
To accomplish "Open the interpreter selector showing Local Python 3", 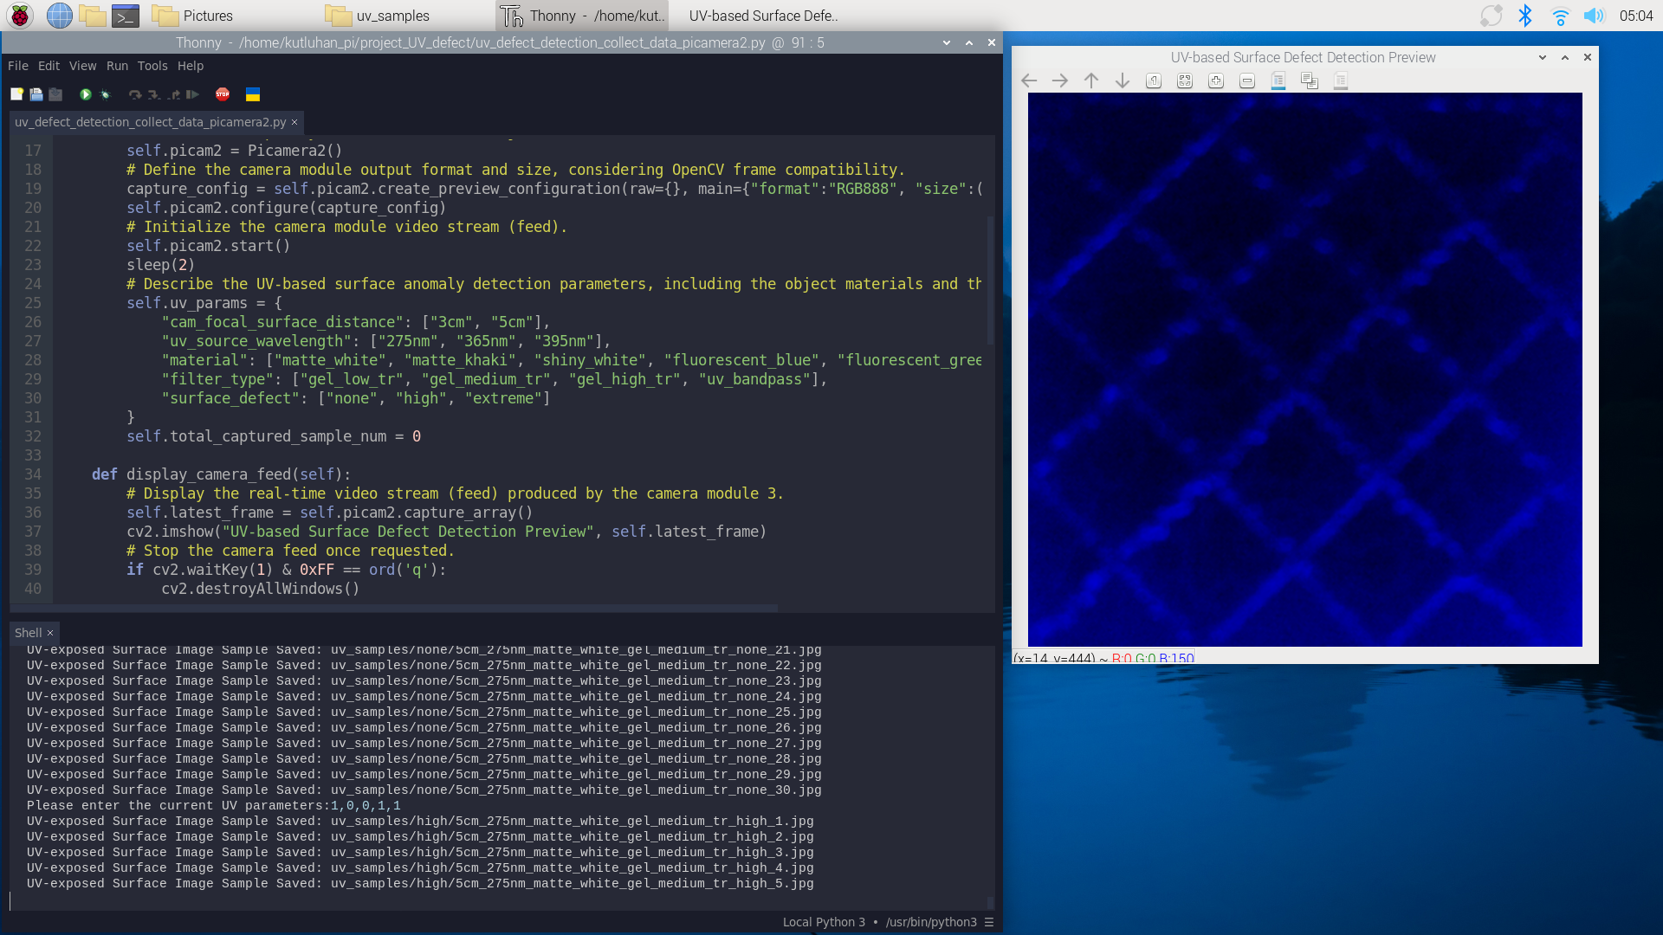I will tap(824, 922).
